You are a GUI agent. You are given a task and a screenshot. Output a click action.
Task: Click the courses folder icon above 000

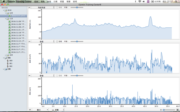6,58
